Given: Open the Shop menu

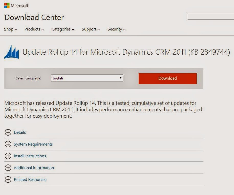Looking at the screenshot, I should tap(10, 29).
